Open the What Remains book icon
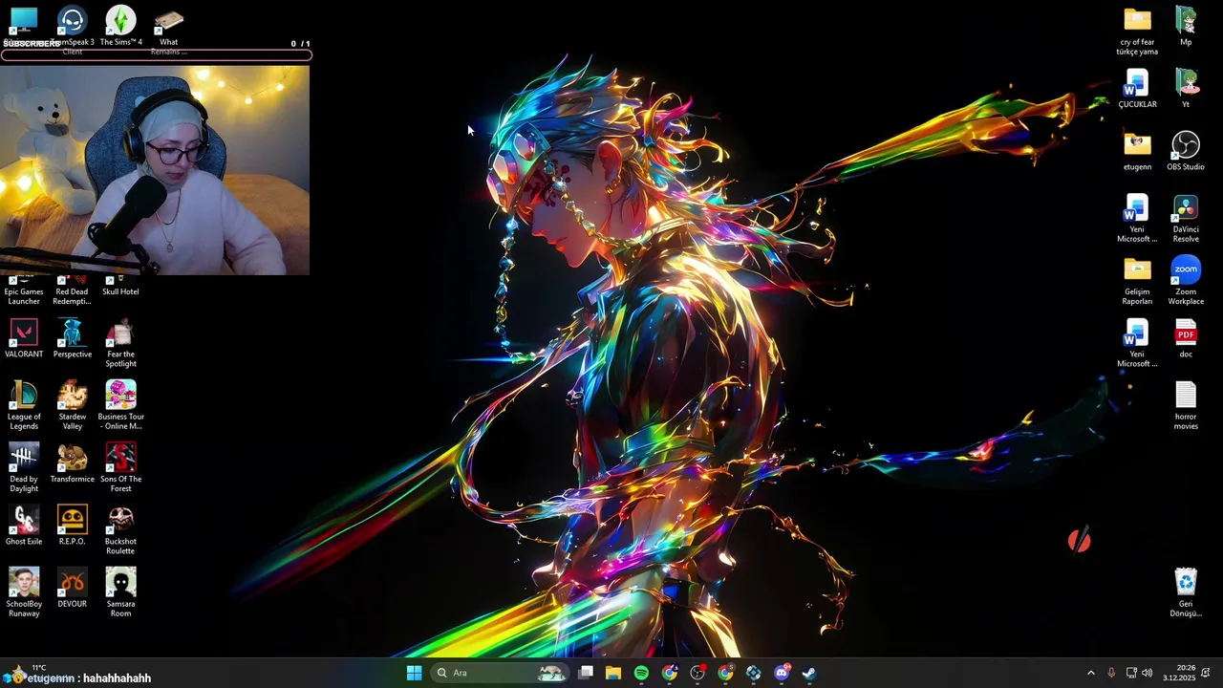The image size is (1223, 688). (x=169, y=21)
